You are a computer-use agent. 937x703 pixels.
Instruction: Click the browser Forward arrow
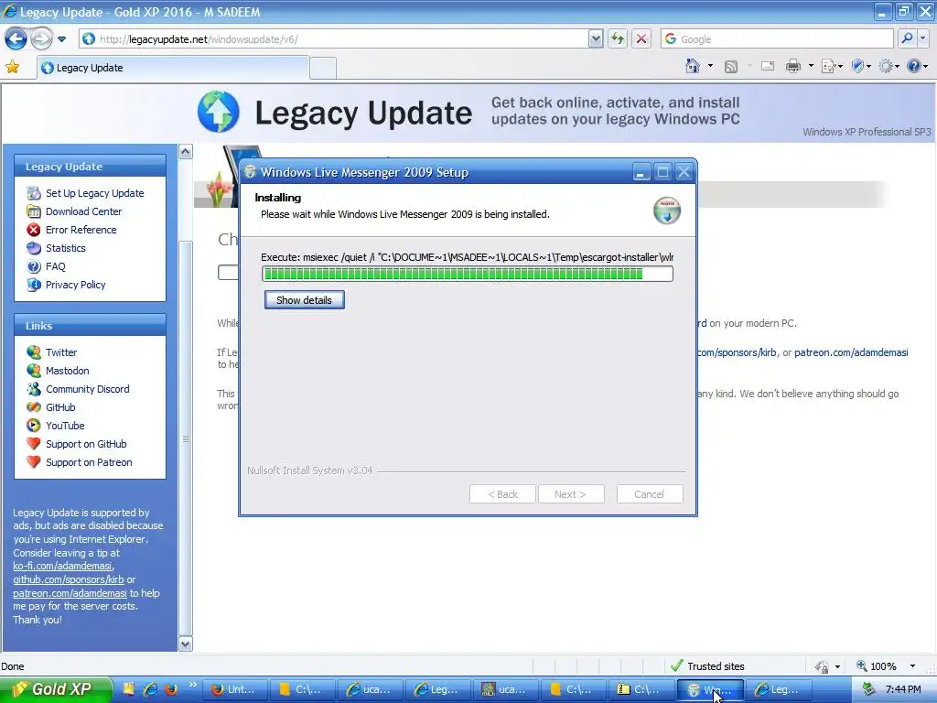pyautogui.click(x=41, y=39)
